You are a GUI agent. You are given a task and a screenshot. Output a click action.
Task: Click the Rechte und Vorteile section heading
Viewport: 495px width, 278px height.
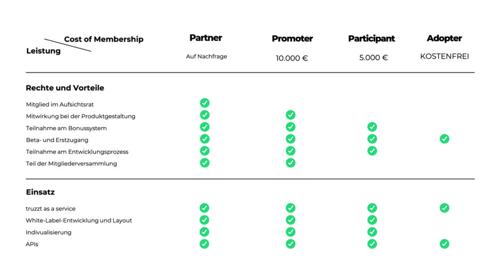65,88
